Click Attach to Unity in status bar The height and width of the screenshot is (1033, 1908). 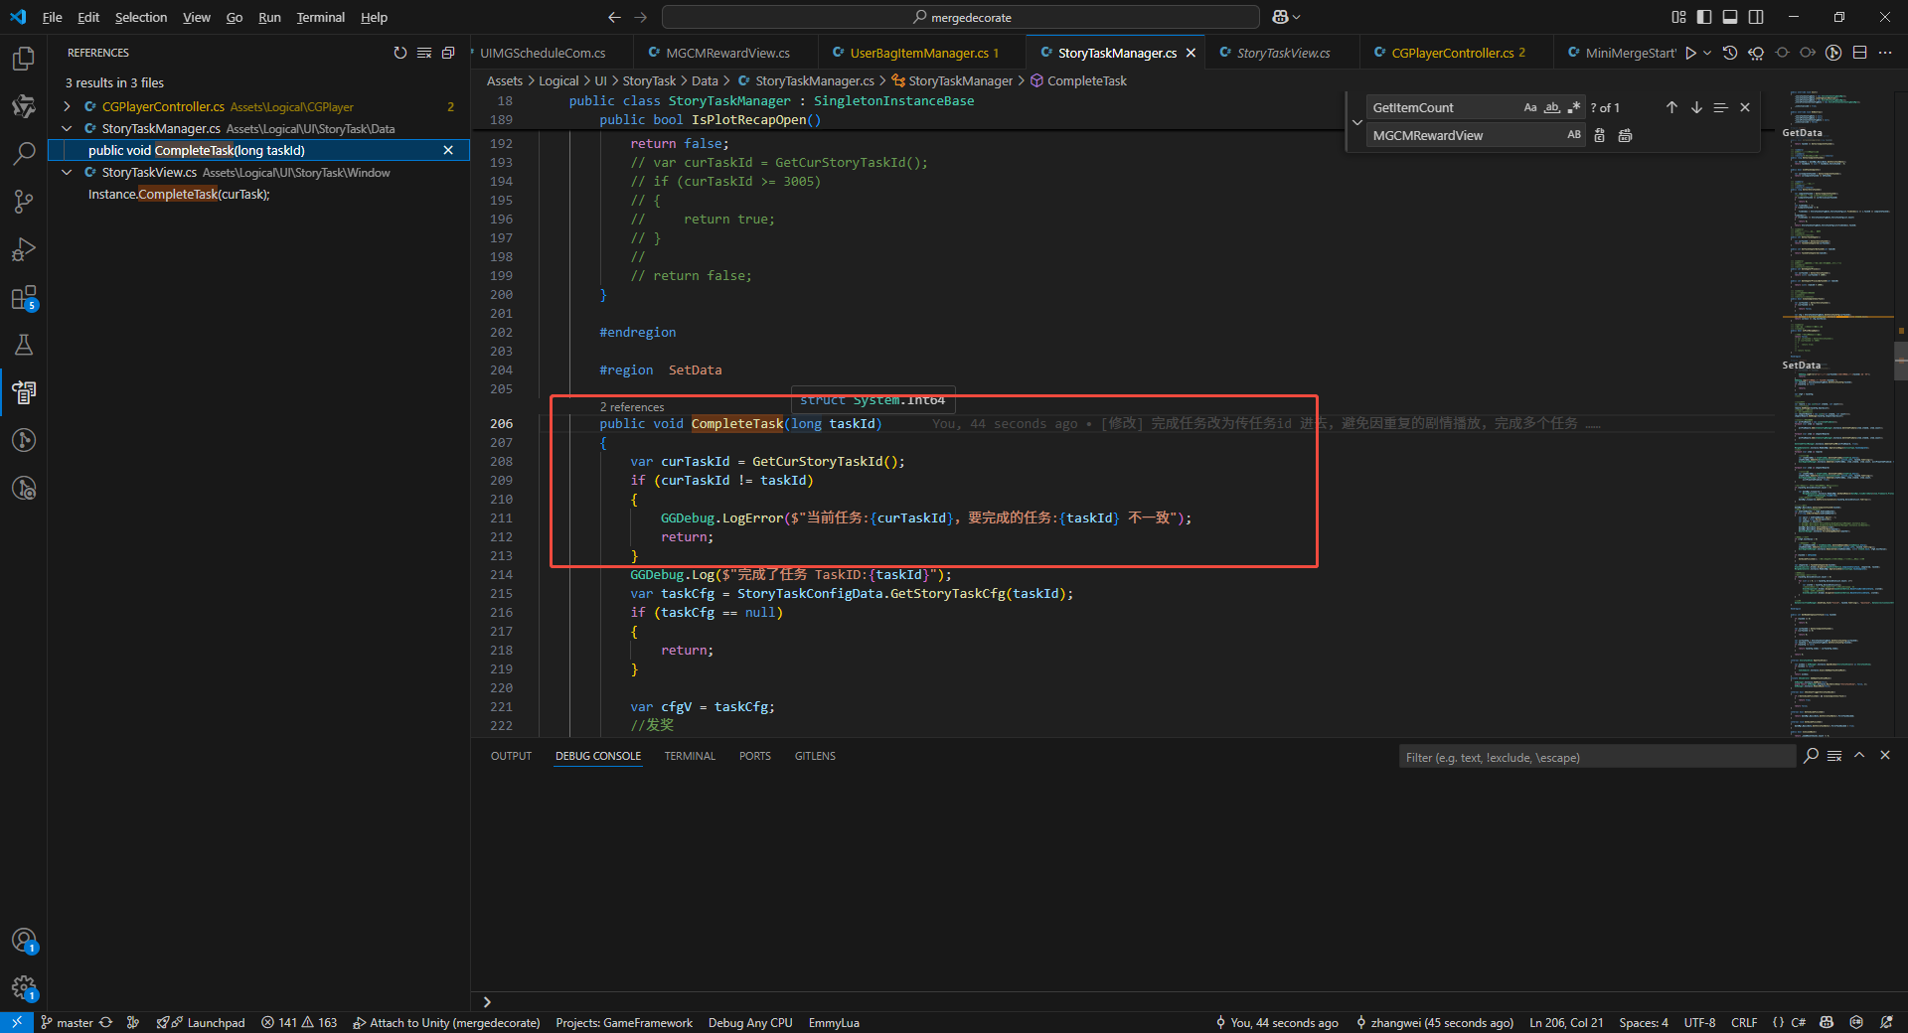447,1022
